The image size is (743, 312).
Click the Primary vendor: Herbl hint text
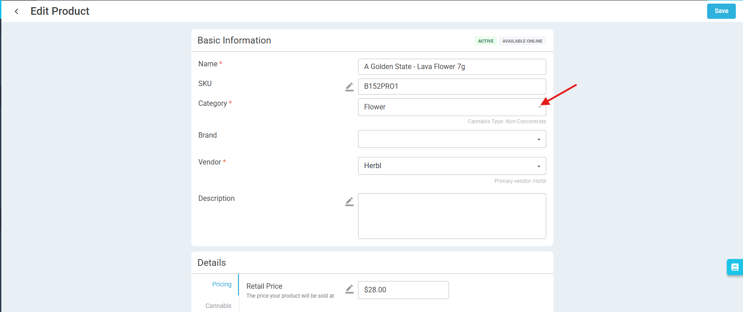pos(520,181)
